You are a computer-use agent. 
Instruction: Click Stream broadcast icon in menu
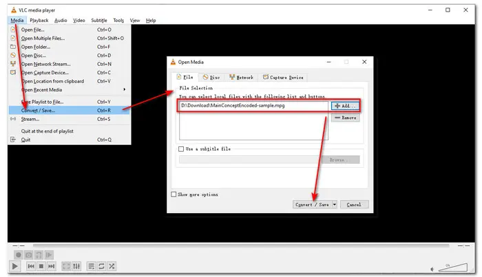(13, 119)
